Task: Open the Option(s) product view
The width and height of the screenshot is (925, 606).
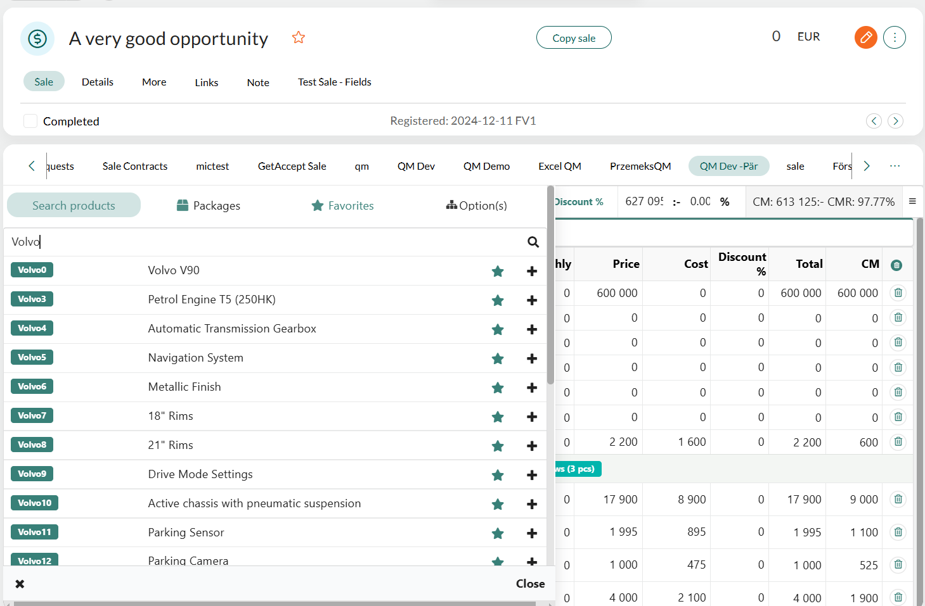Action: pyautogui.click(x=477, y=205)
